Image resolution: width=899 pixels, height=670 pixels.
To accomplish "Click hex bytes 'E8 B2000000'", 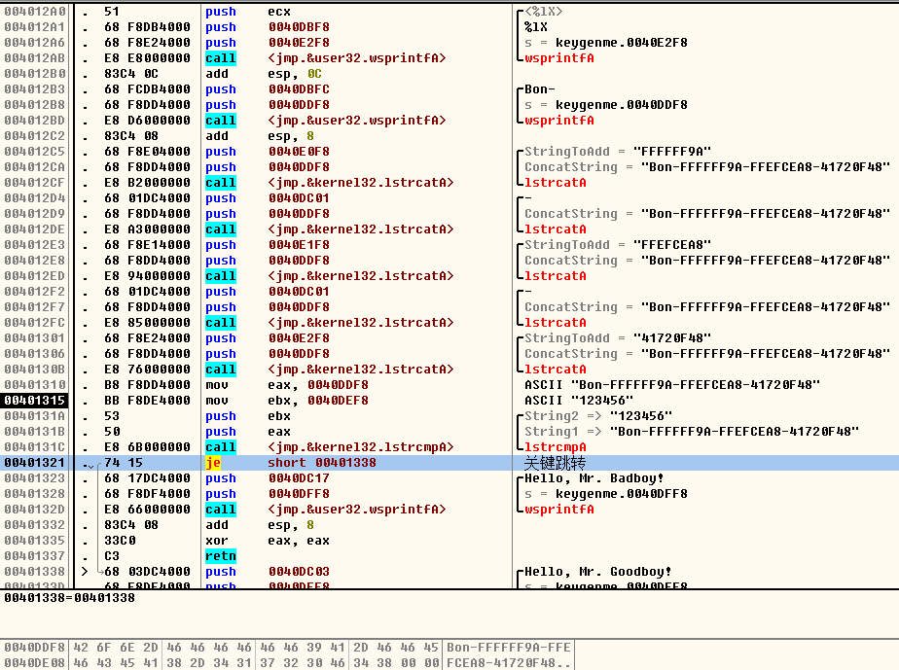I will (x=147, y=182).
